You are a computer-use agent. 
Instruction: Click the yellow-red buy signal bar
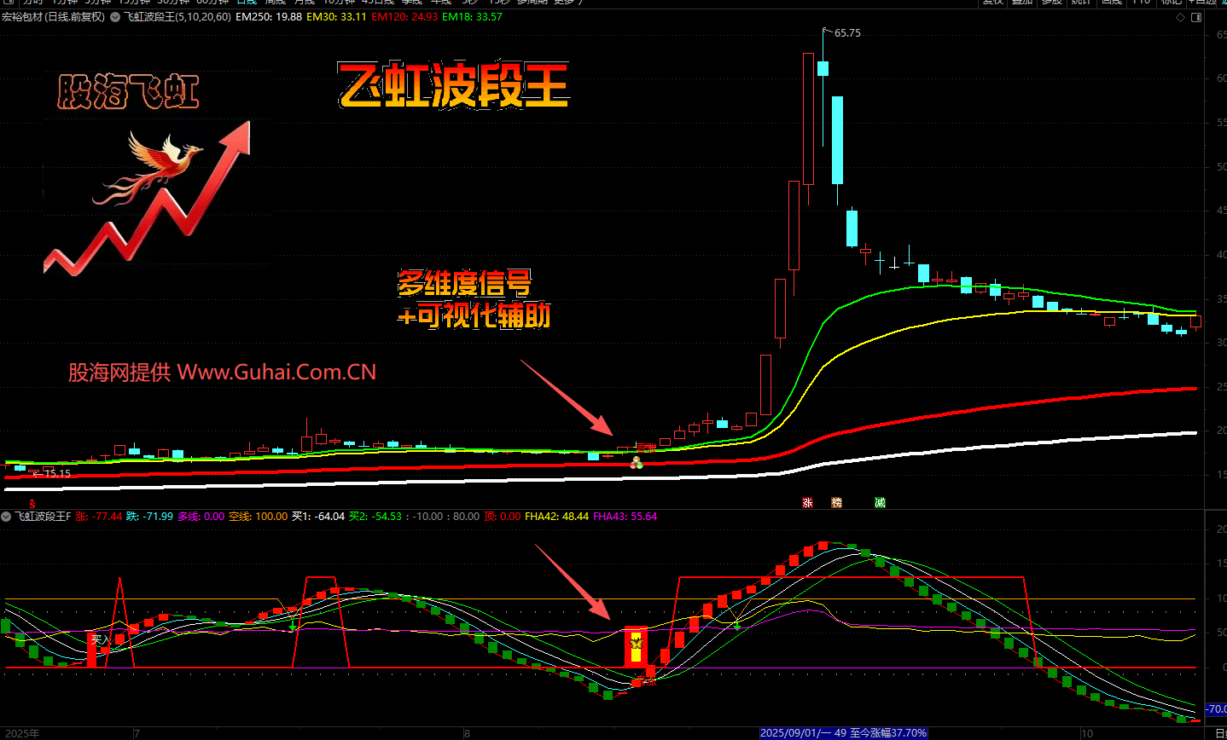pos(635,647)
